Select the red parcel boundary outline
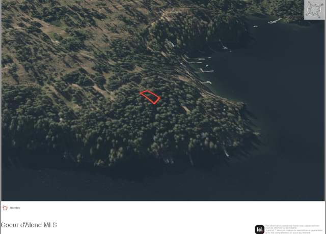Image resolution: width=326 pixels, height=234 pixels. coord(150,97)
